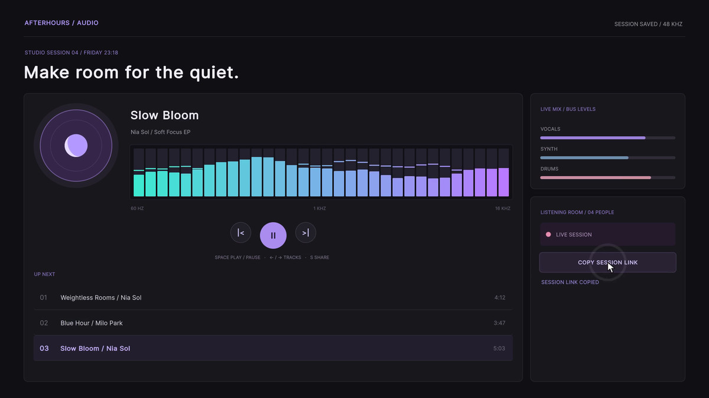709x398 pixels.
Task: Click the 60 Hz spectrum label
Action: pos(137,209)
